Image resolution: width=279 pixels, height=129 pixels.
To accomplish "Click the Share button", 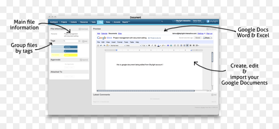I will (x=206, y=38).
